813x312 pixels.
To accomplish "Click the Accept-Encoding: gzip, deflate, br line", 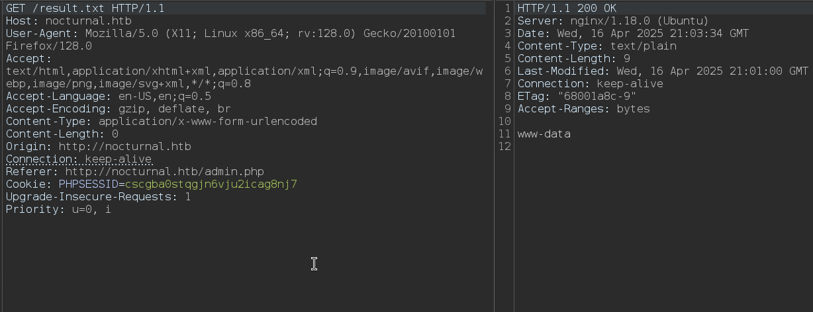I will [x=119, y=109].
